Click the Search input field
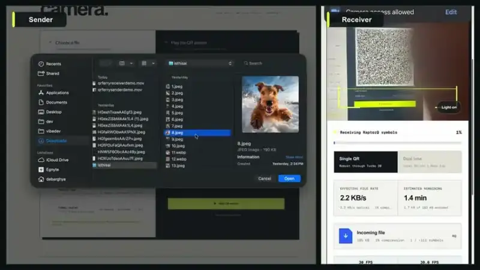The width and height of the screenshot is (480, 270). click(272, 63)
